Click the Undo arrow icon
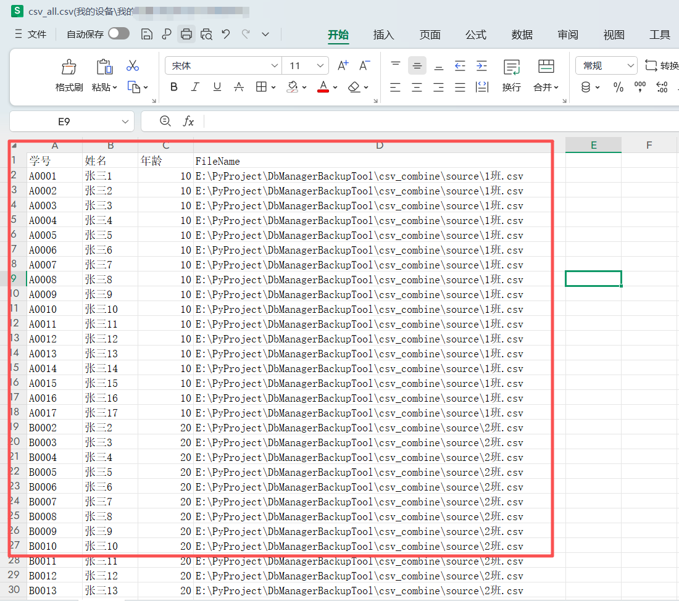 (225, 34)
